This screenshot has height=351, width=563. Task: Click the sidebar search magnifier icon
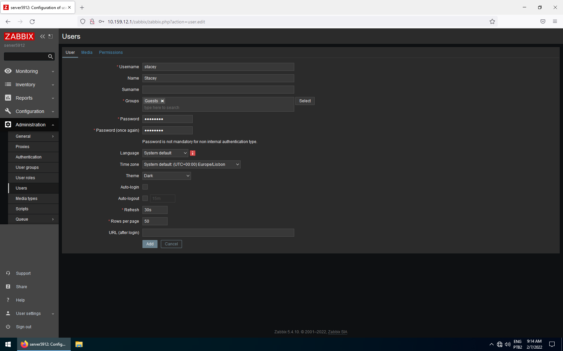(x=51, y=57)
